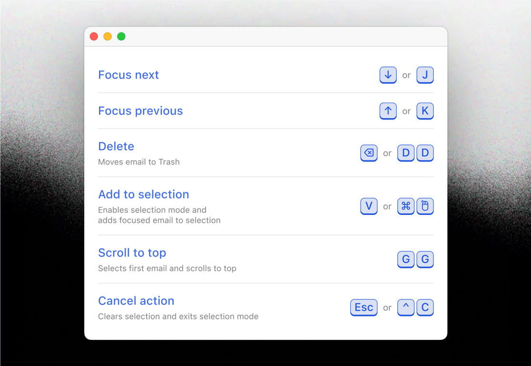Select the Focus next heading
Viewport: 531px width, 366px height.
click(x=128, y=75)
